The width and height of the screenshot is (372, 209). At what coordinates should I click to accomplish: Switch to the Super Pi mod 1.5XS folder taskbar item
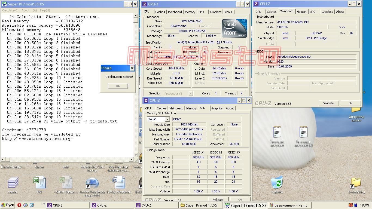(x=201, y=205)
